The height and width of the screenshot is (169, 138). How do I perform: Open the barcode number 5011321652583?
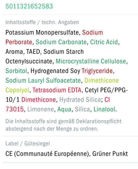(29, 6)
